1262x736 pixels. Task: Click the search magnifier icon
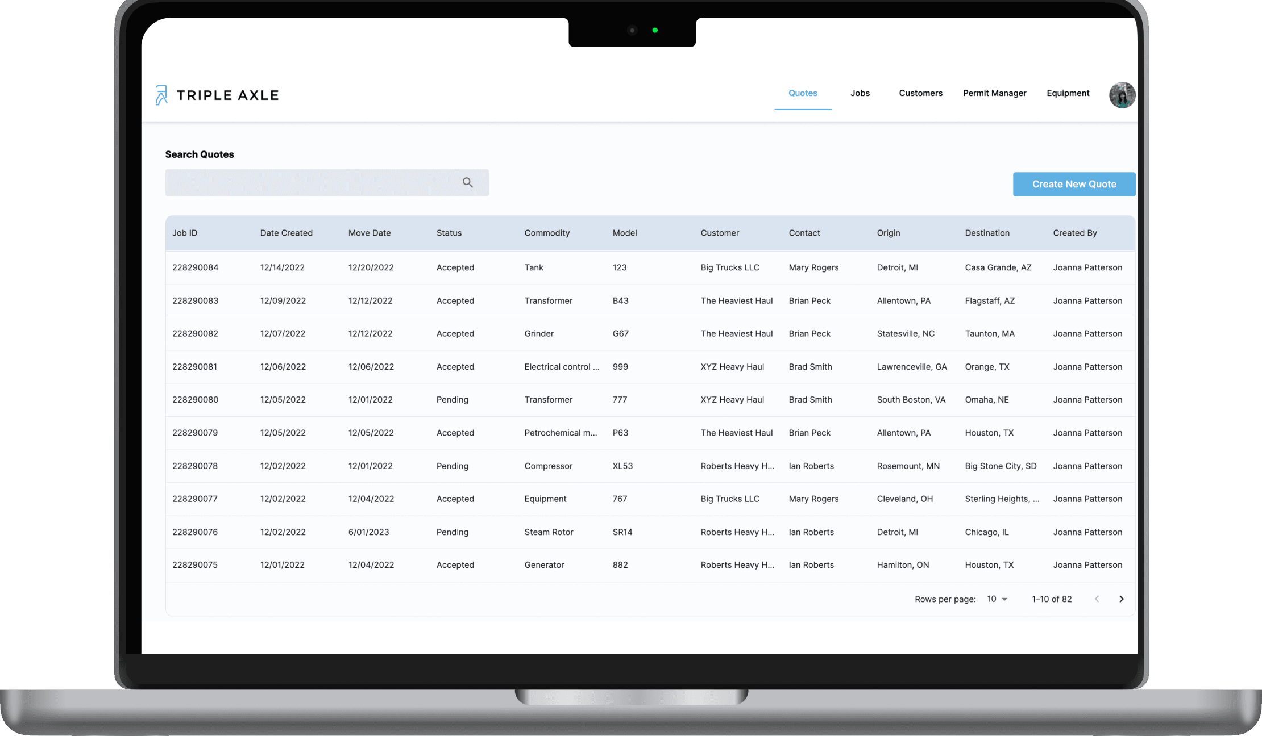[467, 182]
